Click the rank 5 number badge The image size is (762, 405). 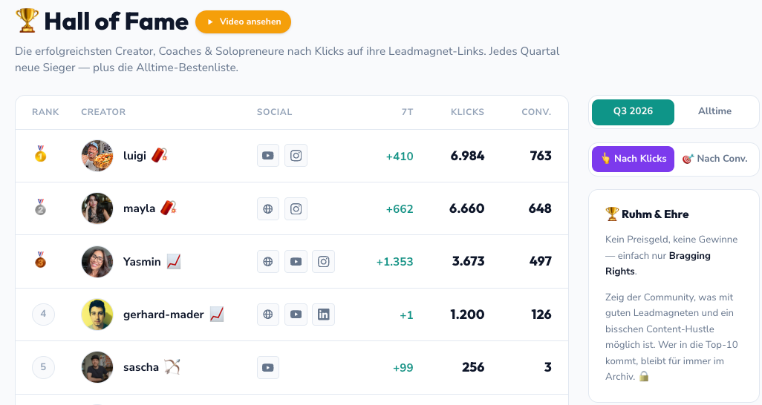coord(43,367)
